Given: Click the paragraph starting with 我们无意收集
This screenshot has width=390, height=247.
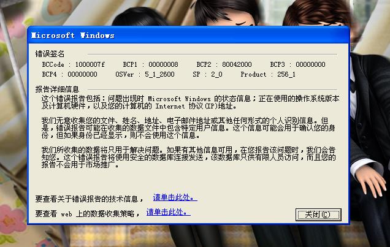Looking at the screenshot, I should tap(188, 128).
